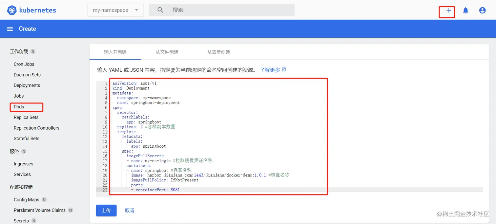Click the N badge next to Secrets

[x=34, y=221]
